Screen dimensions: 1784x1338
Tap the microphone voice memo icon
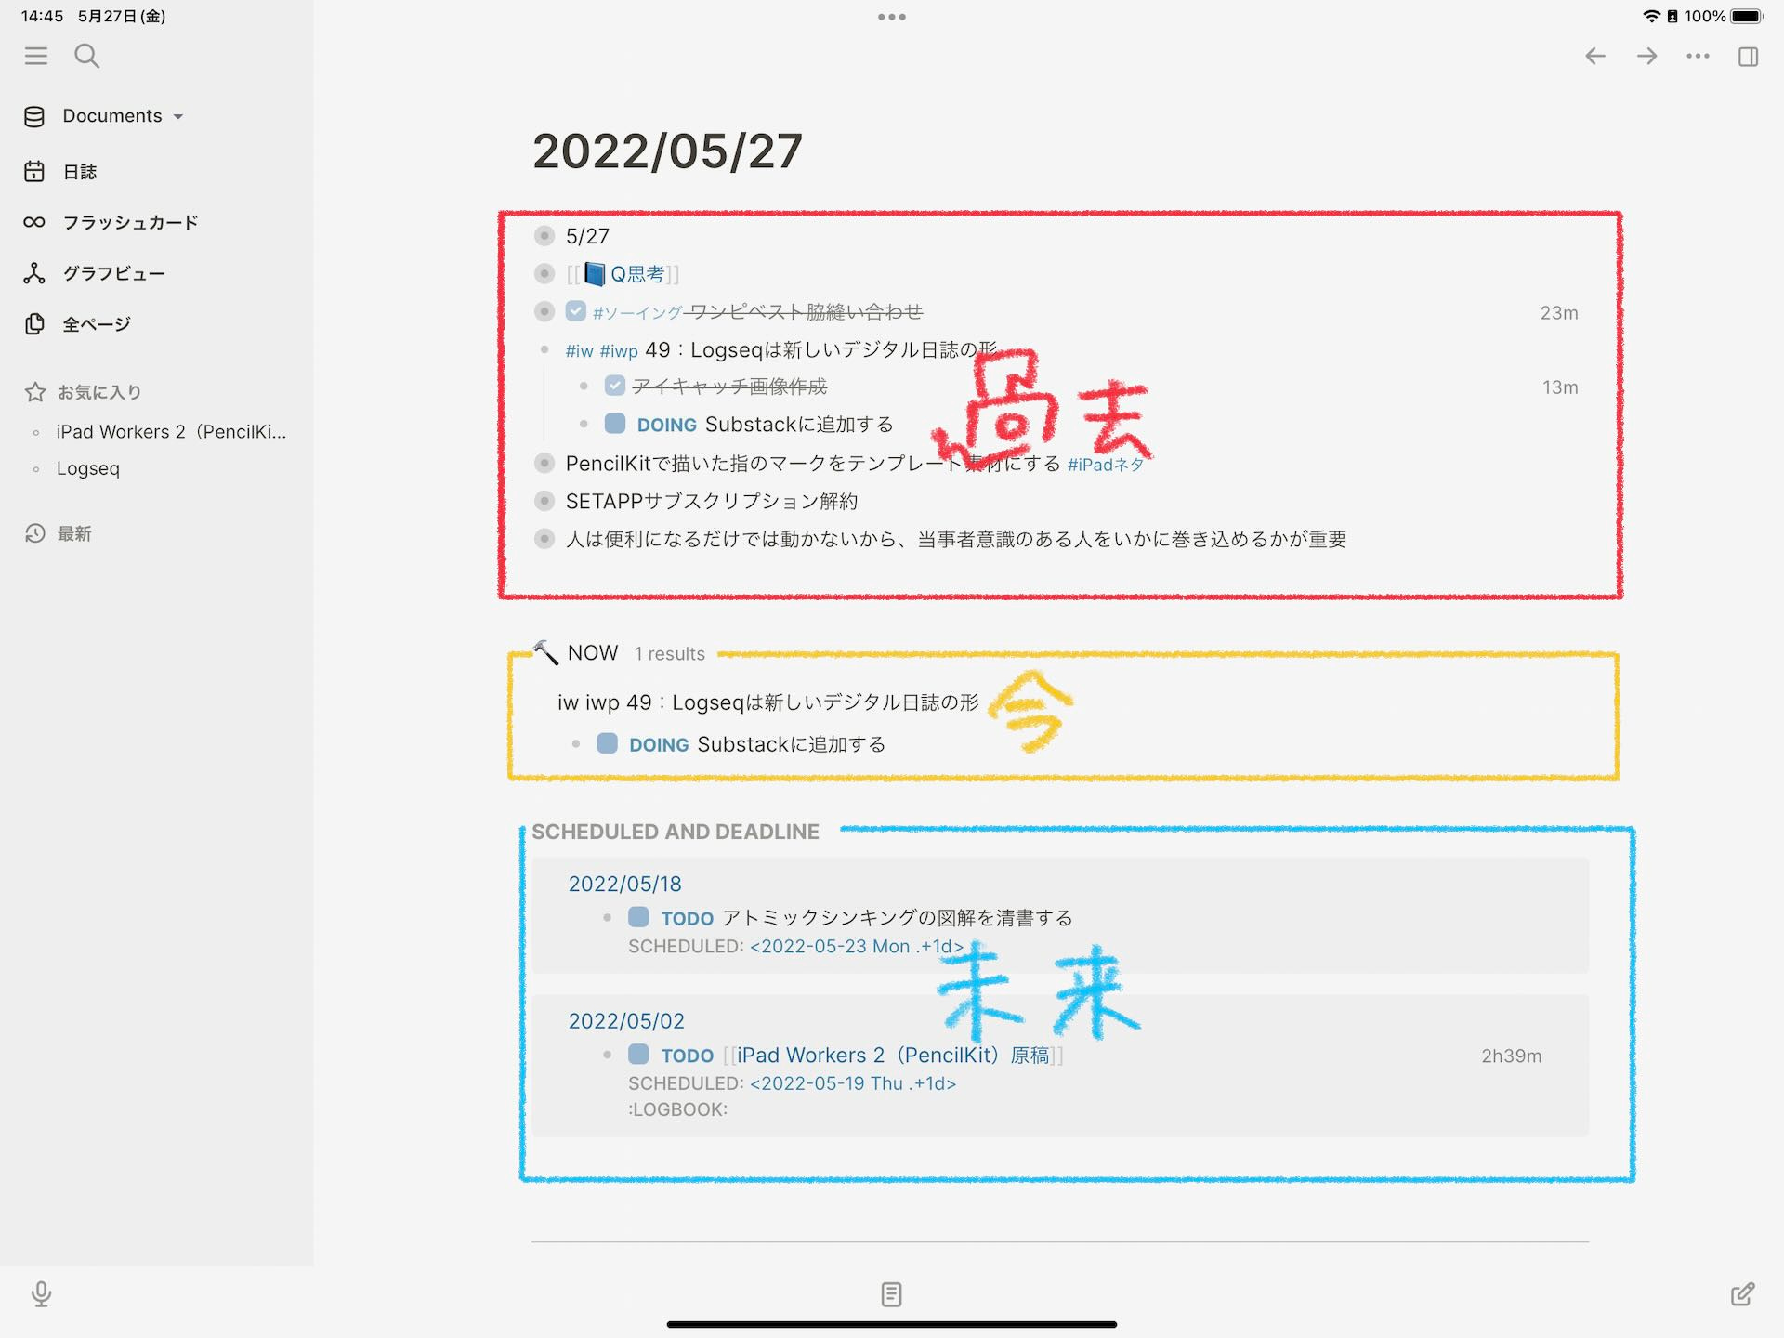click(41, 1293)
